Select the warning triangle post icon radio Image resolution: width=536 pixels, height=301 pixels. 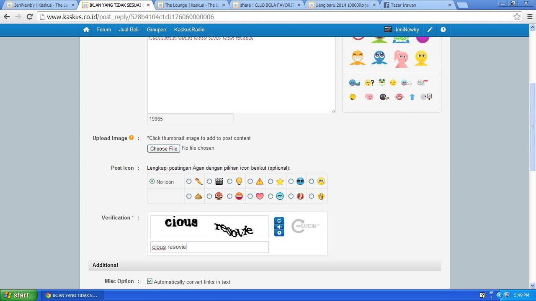(x=250, y=181)
